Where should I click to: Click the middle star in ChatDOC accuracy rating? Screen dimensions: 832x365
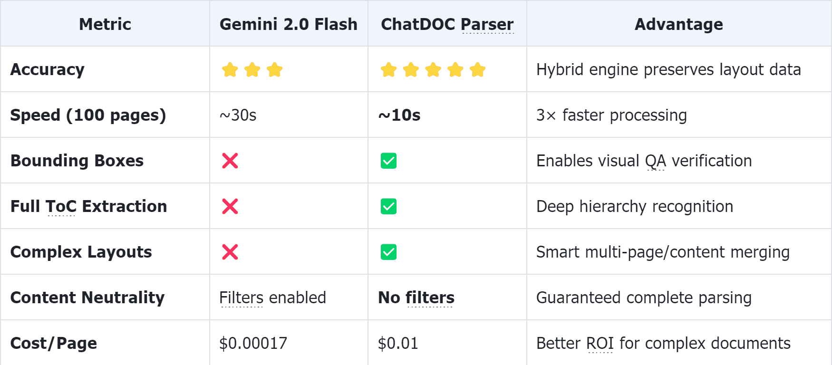433,70
